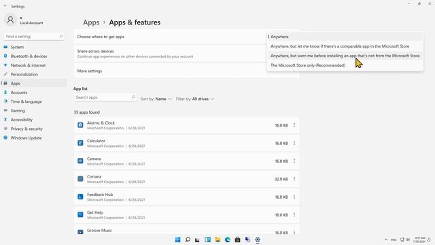Expand the More settings row
Image resolution: width=435 pixels, height=245 pixels.
(186, 71)
